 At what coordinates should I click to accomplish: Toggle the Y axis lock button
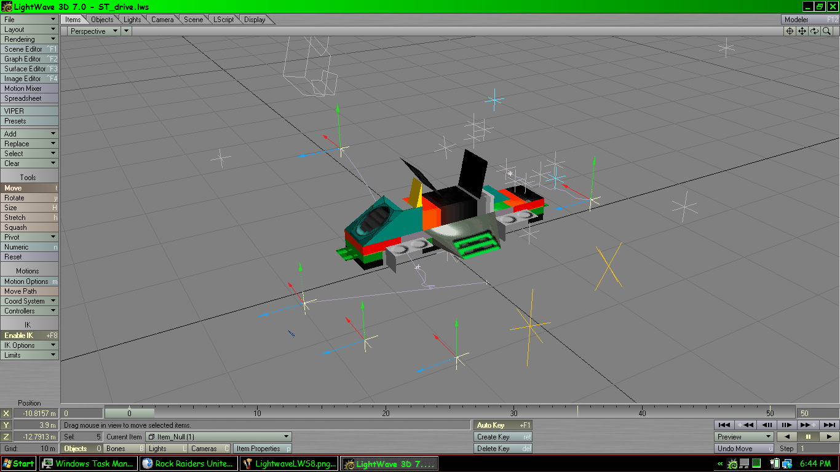6,425
